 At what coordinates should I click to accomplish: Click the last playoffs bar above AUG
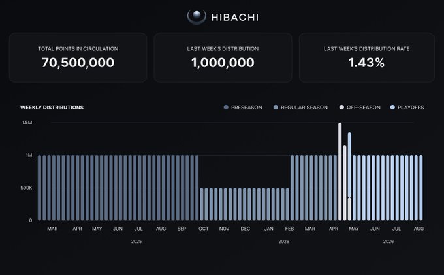pyautogui.click(x=420, y=188)
